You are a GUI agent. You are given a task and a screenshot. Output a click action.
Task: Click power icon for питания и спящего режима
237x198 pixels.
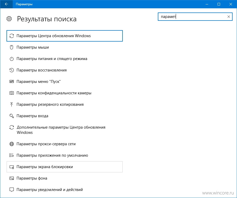[12, 59]
